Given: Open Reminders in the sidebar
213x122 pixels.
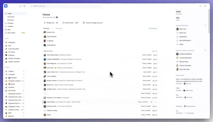Looking at the screenshot, I should 11,17.
